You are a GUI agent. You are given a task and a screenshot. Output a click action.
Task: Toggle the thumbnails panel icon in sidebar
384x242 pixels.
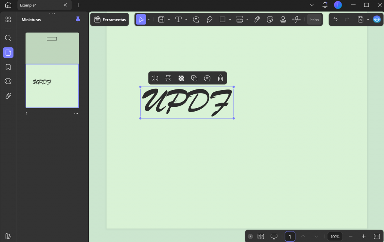(8, 53)
